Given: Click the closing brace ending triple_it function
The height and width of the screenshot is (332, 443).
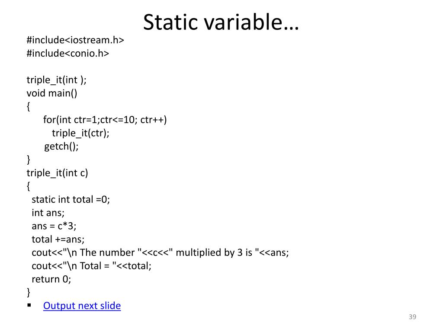Looking at the screenshot, I should tap(28, 292).
